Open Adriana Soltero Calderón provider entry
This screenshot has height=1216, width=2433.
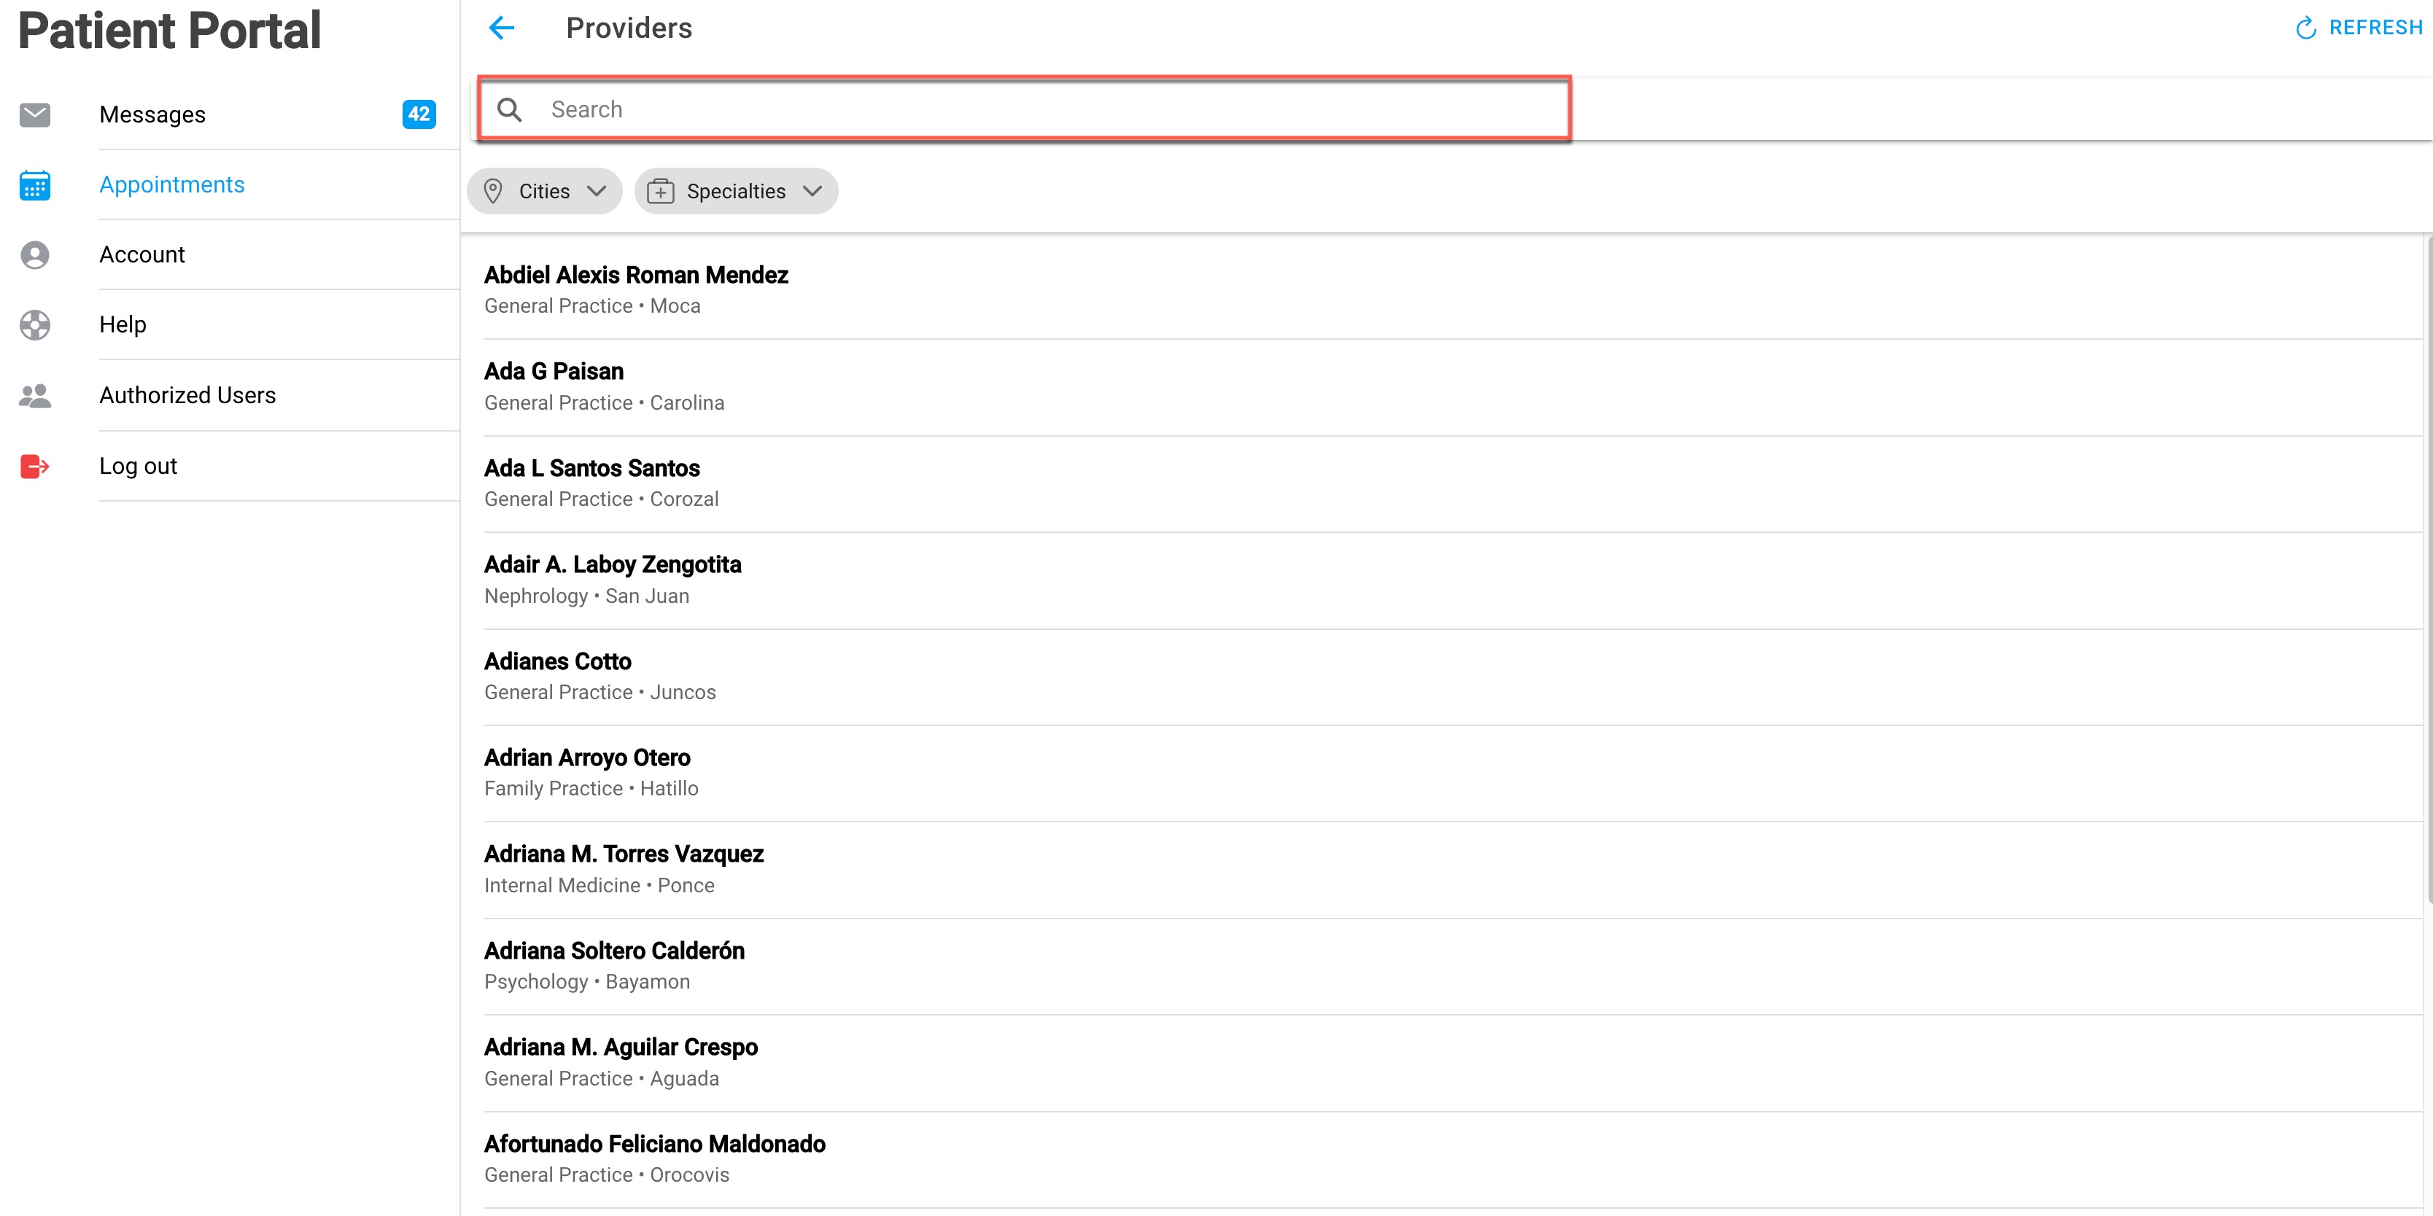coord(615,951)
